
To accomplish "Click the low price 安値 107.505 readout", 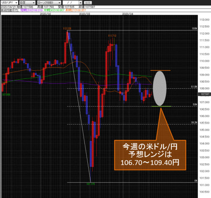I will coord(66,7).
